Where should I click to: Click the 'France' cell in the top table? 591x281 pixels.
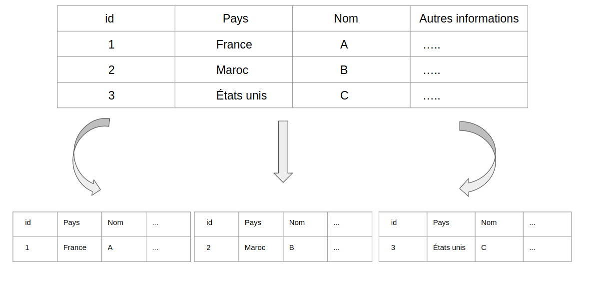(234, 44)
